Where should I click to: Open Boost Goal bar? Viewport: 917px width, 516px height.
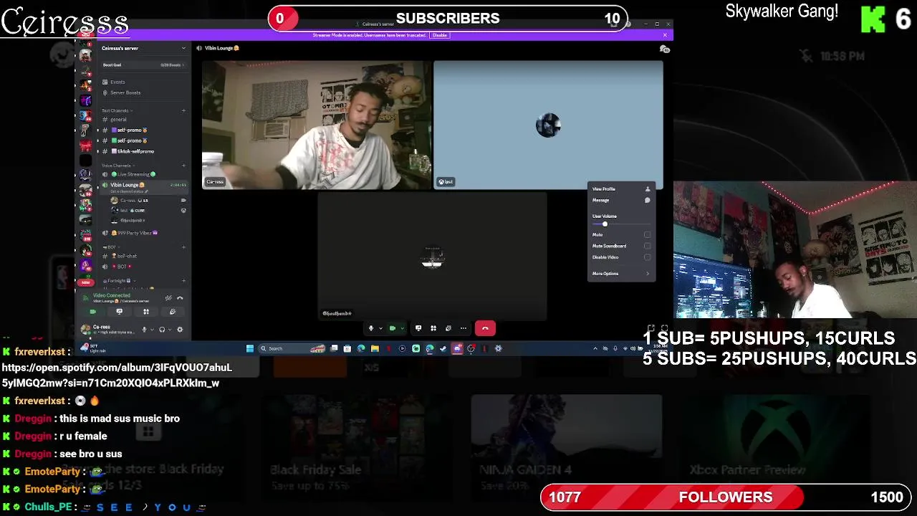[143, 65]
